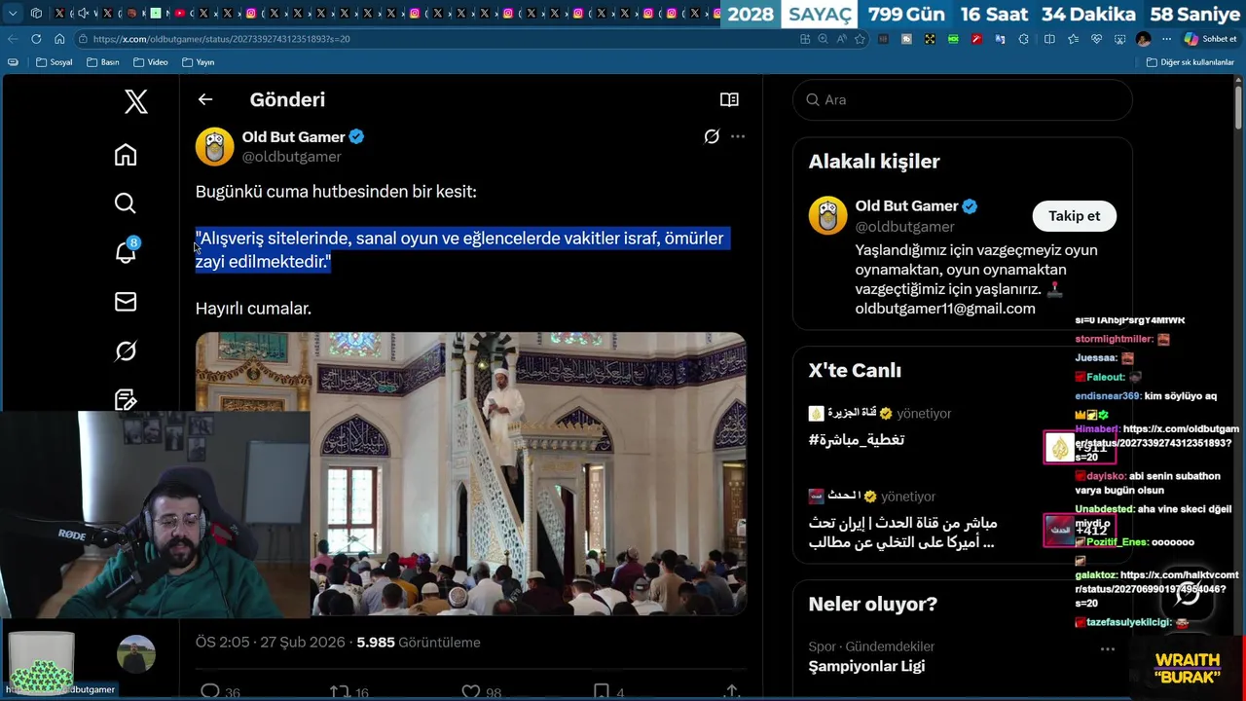This screenshot has width=1246, height=701.
Task: Go to the Home feed in the X sidebar
Action: (126, 155)
